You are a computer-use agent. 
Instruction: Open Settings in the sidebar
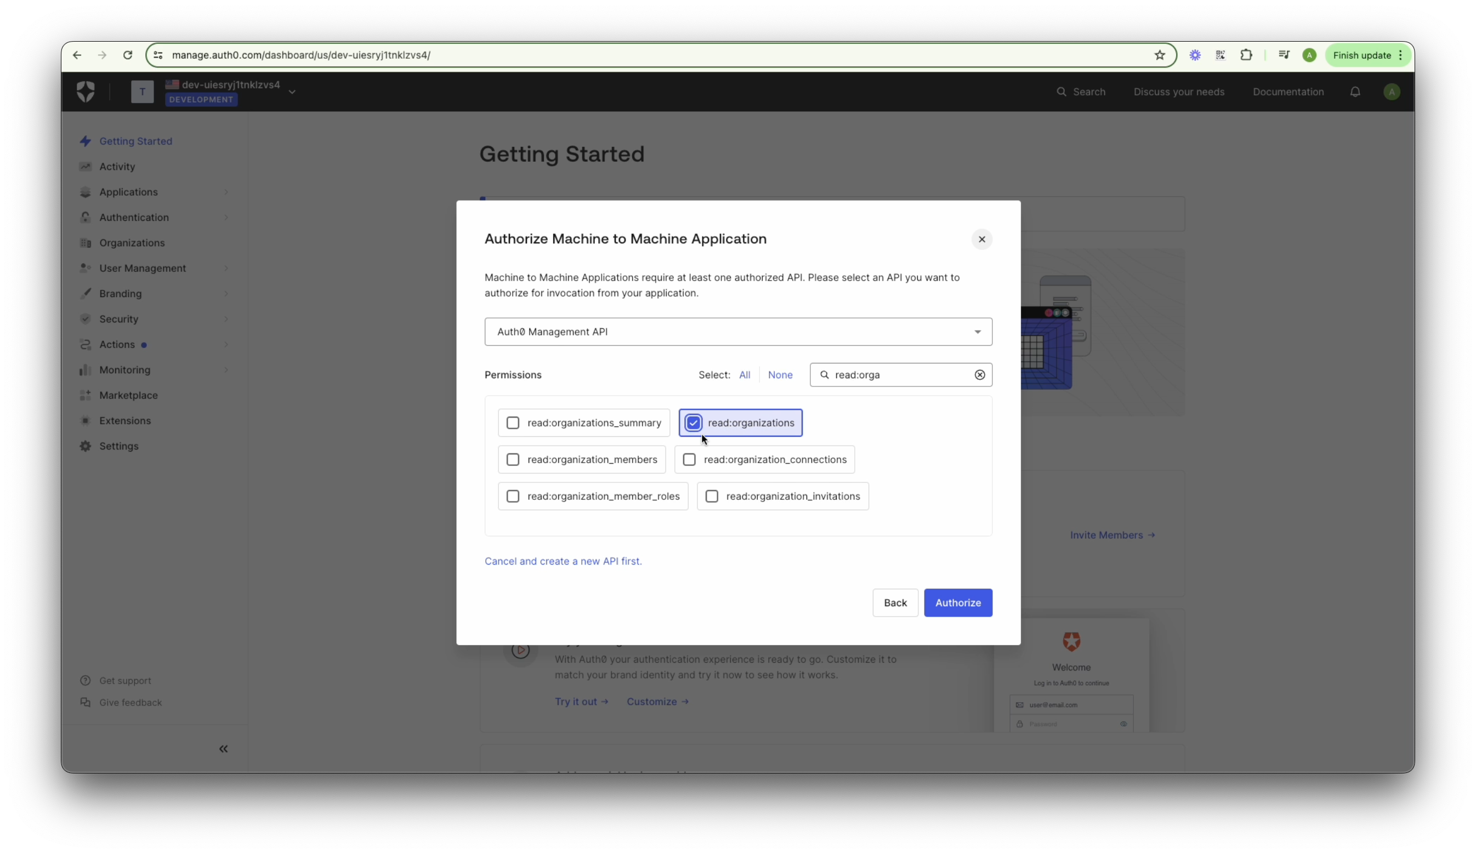[119, 446]
